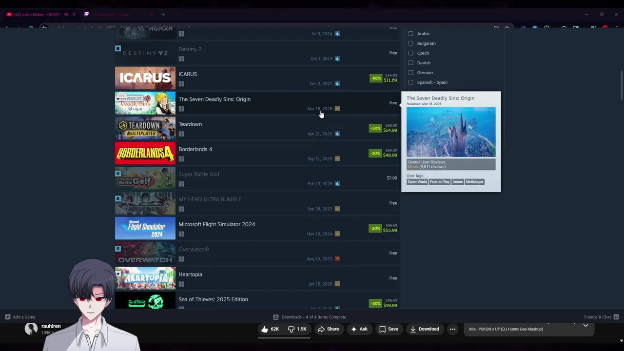Click Windows platform icon in ICARUS row
This screenshot has width=624, height=351.
click(181, 84)
